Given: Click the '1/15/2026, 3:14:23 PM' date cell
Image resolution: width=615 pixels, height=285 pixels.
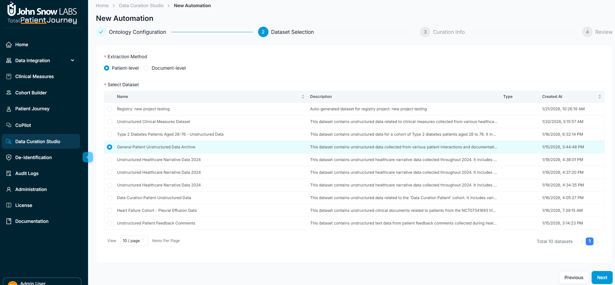Looking at the screenshot, I should (x=562, y=223).
